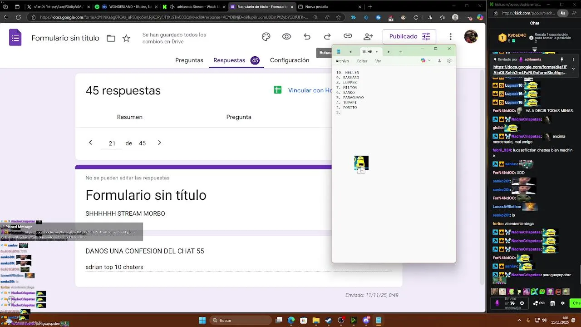Screen dimensions: 581x327
Task: Click the line '10. HELLEN' in Notepad
Action: click(x=348, y=73)
